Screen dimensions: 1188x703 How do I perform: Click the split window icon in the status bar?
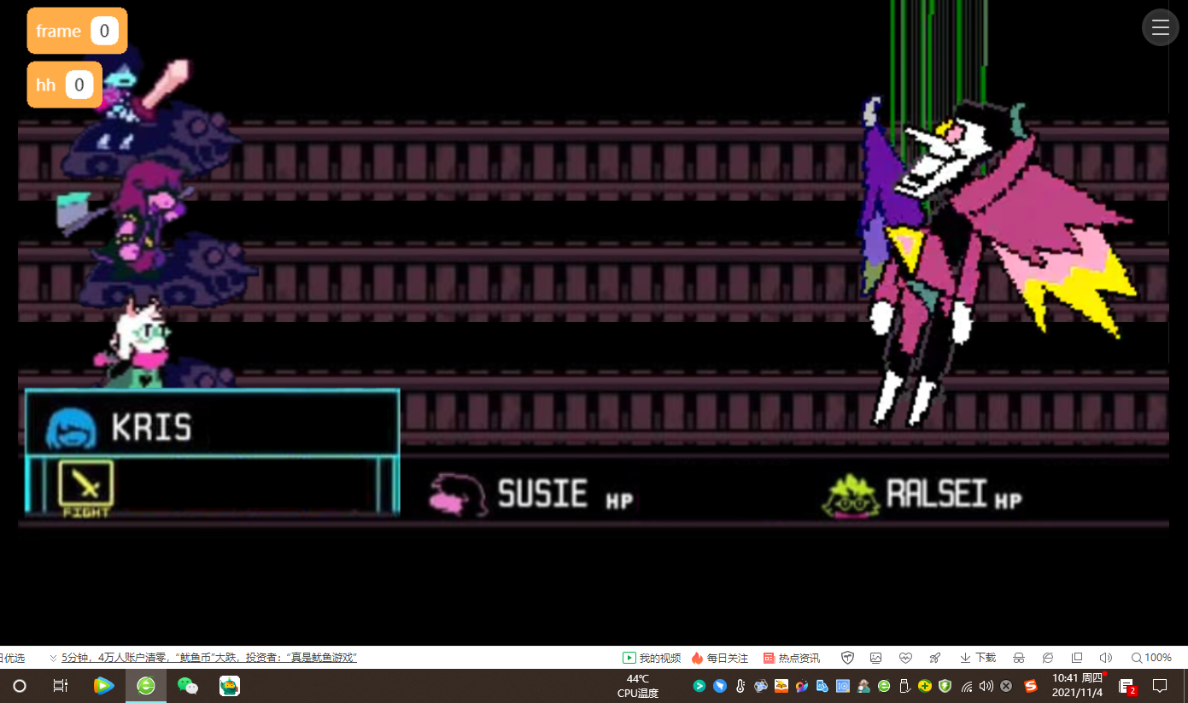(1077, 658)
